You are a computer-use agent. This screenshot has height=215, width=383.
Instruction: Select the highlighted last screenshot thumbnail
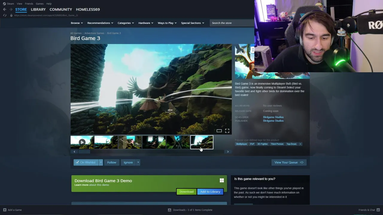(202, 142)
